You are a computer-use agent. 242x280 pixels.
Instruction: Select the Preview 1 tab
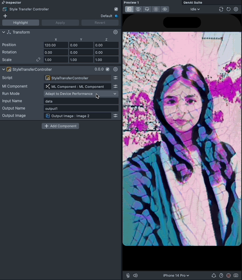coord(131,3)
